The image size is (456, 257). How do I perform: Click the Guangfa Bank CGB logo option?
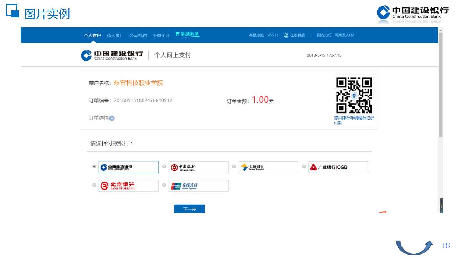pos(338,167)
